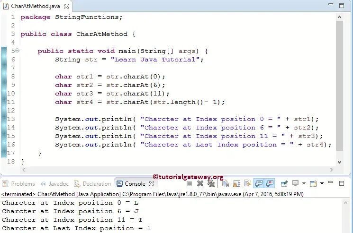The height and width of the screenshot is (233, 353).
Task: Click the editor horizontal scroll left arrow
Action: [x=24, y=170]
